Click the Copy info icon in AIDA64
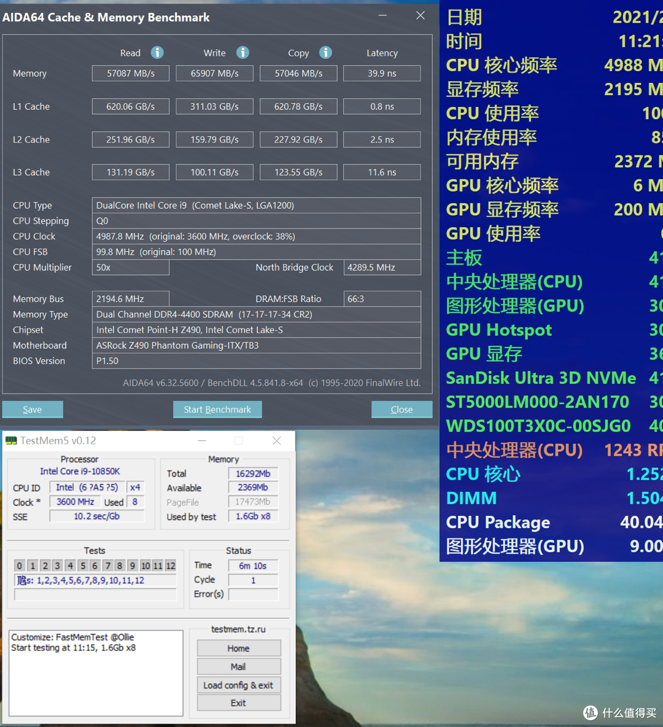Image resolution: width=663 pixels, height=727 pixels. coord(325,52)
